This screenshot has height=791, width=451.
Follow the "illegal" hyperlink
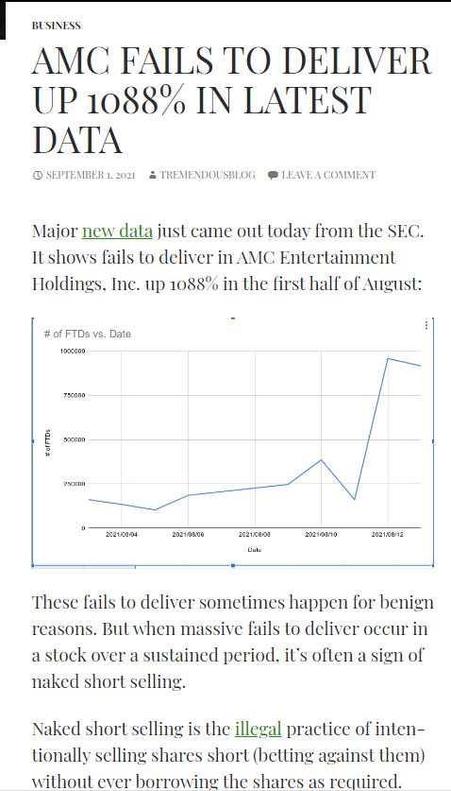coord(258,729)
